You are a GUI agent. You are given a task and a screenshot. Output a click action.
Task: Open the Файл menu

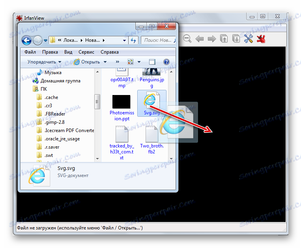30,52
